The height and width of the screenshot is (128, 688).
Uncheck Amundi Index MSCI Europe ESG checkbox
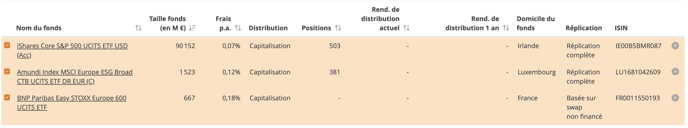click(7, 71)
